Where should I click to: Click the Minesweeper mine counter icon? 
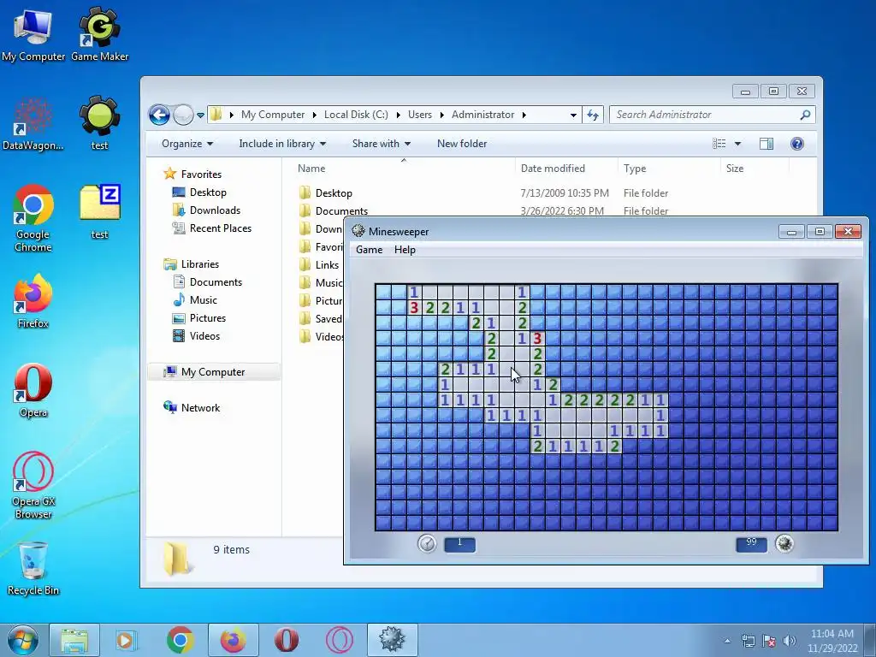click(x=784, y=543)
